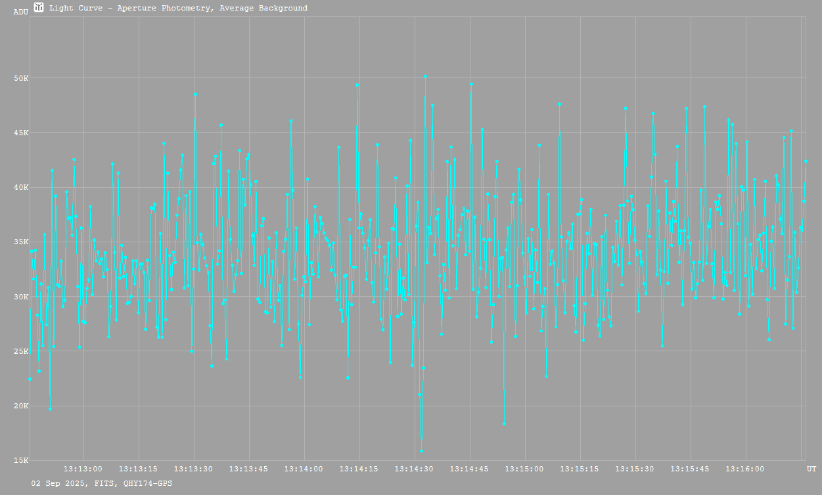822x495 pixels.
Task: Click the 35K y-axis label
Action: 21,242
